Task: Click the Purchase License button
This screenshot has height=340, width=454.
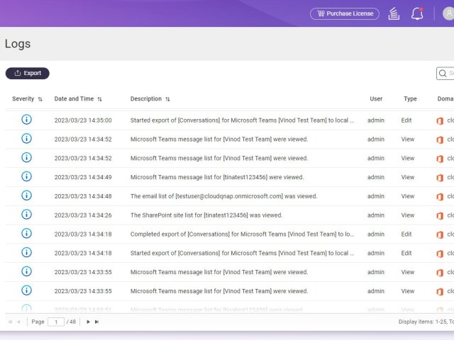Action: pyautogui.click(x=345, y=13)
